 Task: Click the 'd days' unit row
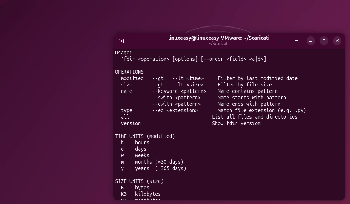click(x=134, y=149)
